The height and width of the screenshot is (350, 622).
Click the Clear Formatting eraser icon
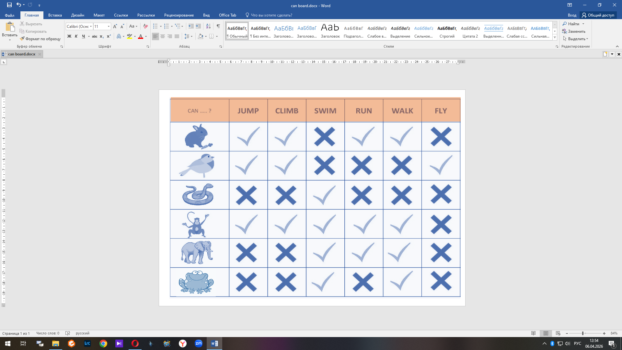click(x=145, y=26)
